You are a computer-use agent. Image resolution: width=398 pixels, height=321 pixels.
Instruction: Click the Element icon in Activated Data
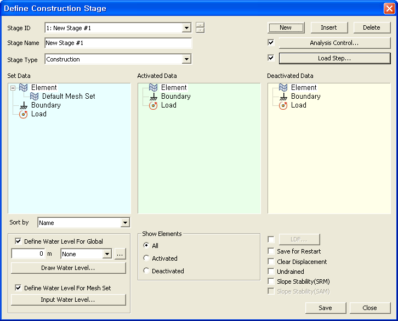point(153,88)
